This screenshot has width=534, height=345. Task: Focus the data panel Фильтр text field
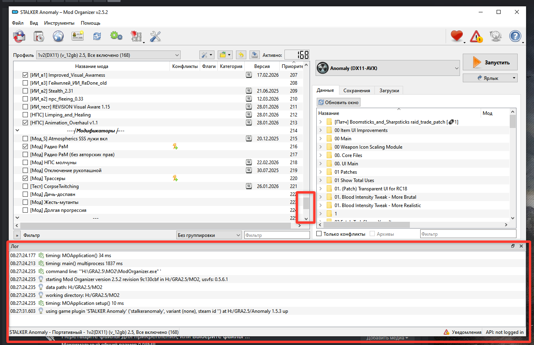pos(468,234)
